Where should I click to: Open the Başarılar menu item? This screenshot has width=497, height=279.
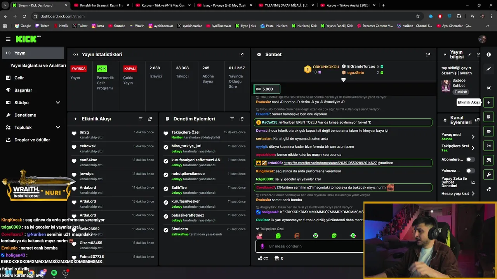(33, 90)
